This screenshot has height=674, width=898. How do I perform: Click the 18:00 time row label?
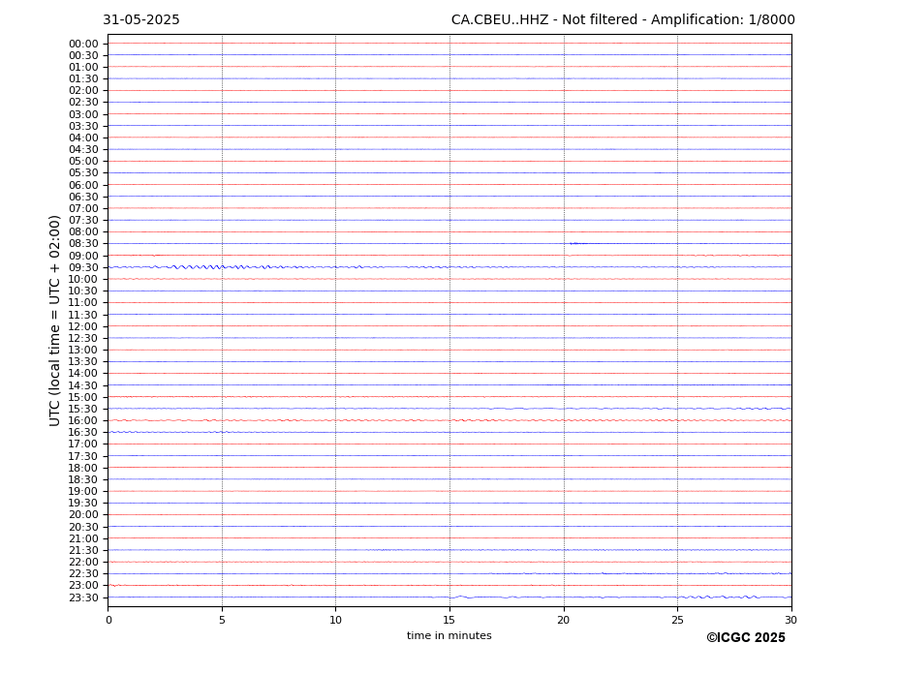tap(83, 468)
